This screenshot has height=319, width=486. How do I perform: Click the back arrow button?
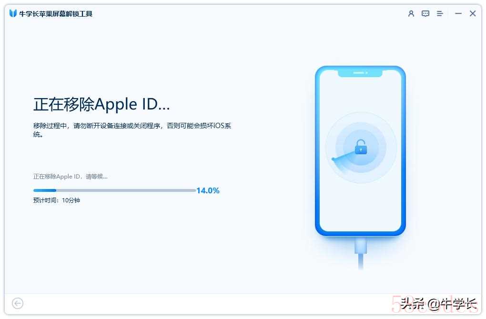tap(18, 303)
